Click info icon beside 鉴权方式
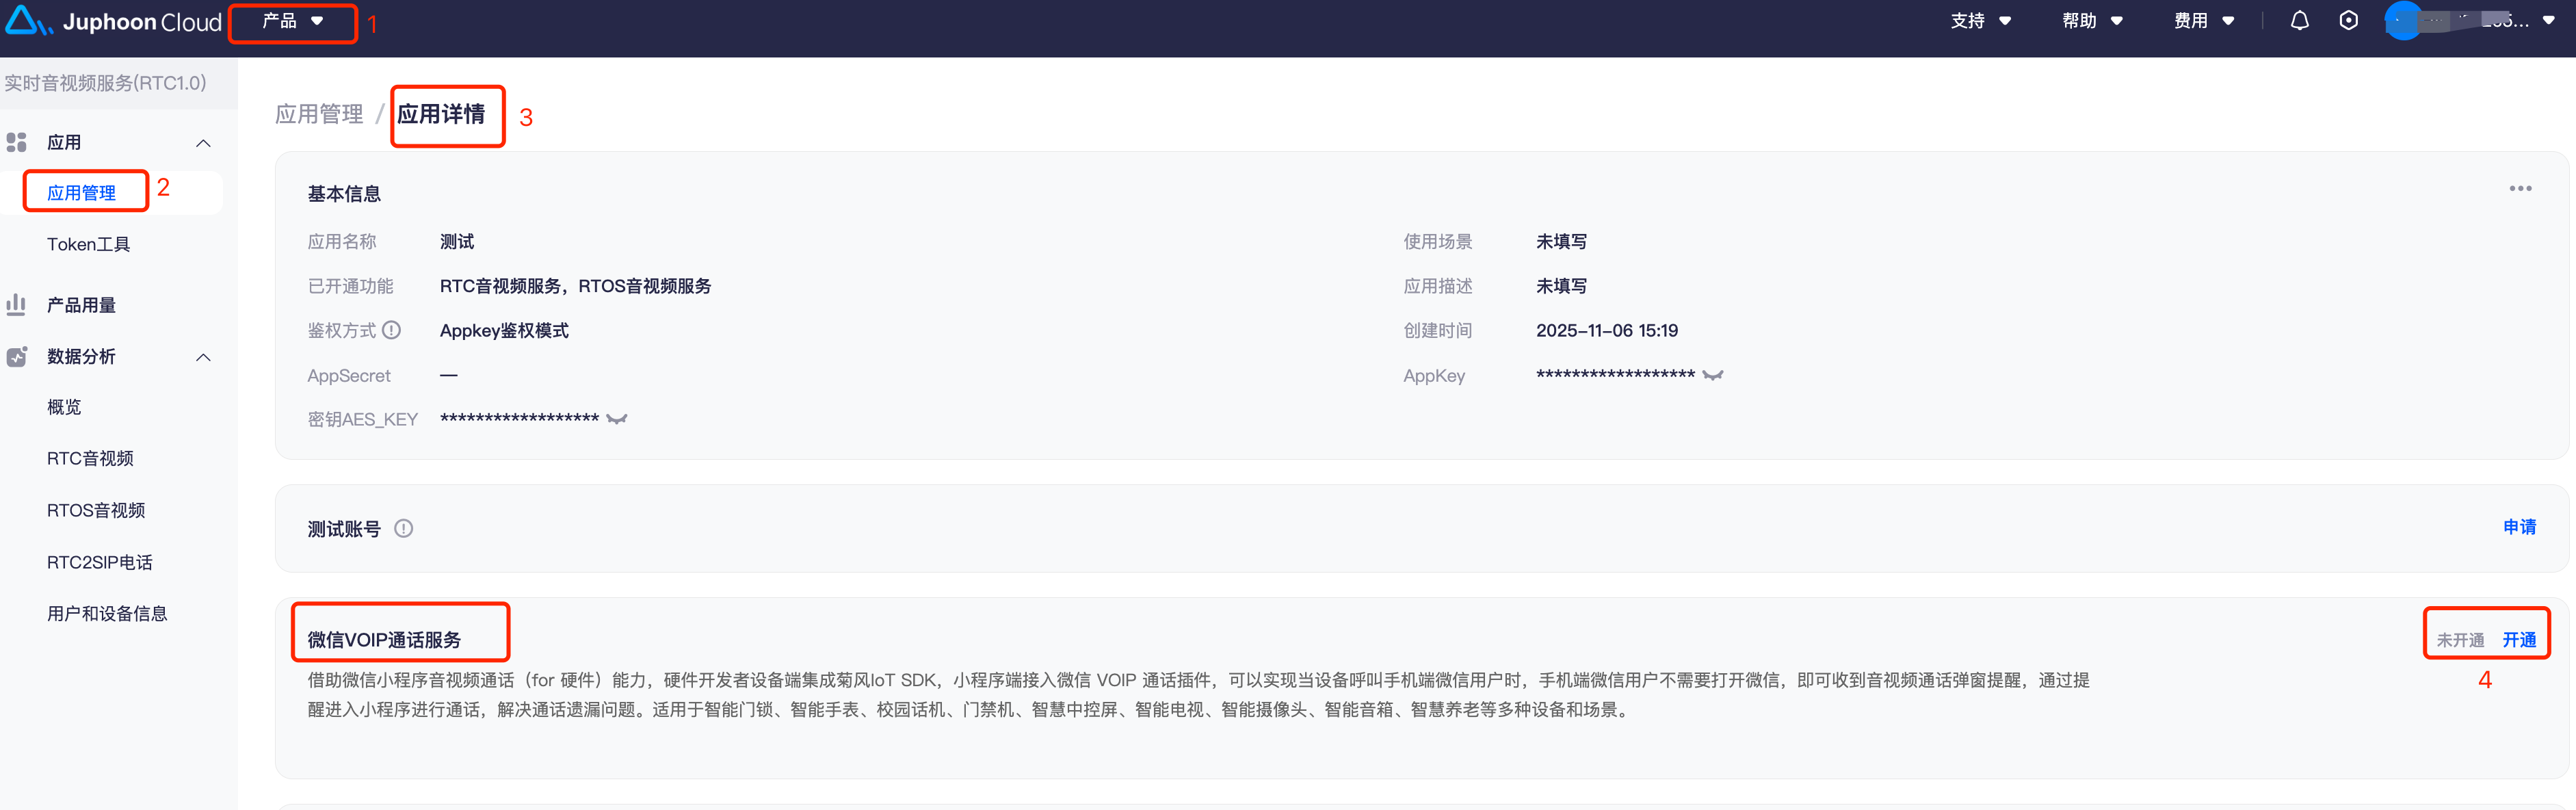 point(392,330)
